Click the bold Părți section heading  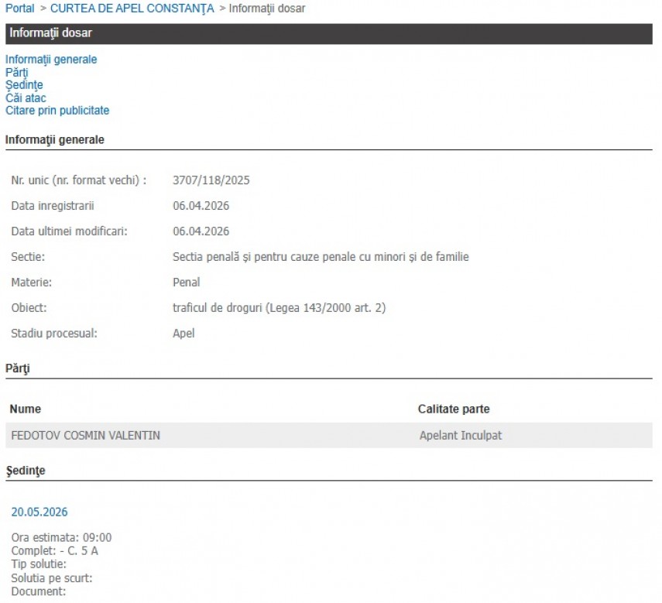(18, 368)
